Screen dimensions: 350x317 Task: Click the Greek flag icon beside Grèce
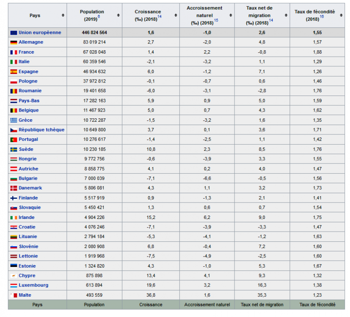click(x=14, y=120)
